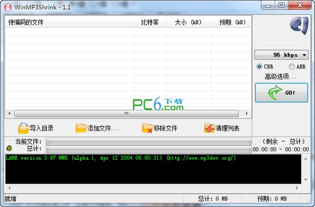Image resolution: width=315 pixels, height=207 pixels.
Task: Click the file list left scroll arrow
Action: pyautogui.click(x=9, y=113)
